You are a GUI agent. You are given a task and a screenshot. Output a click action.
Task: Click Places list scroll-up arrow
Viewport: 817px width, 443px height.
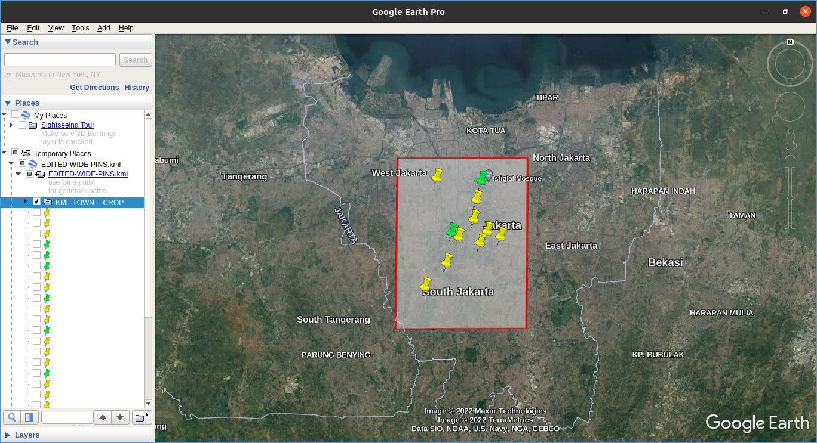148,114
